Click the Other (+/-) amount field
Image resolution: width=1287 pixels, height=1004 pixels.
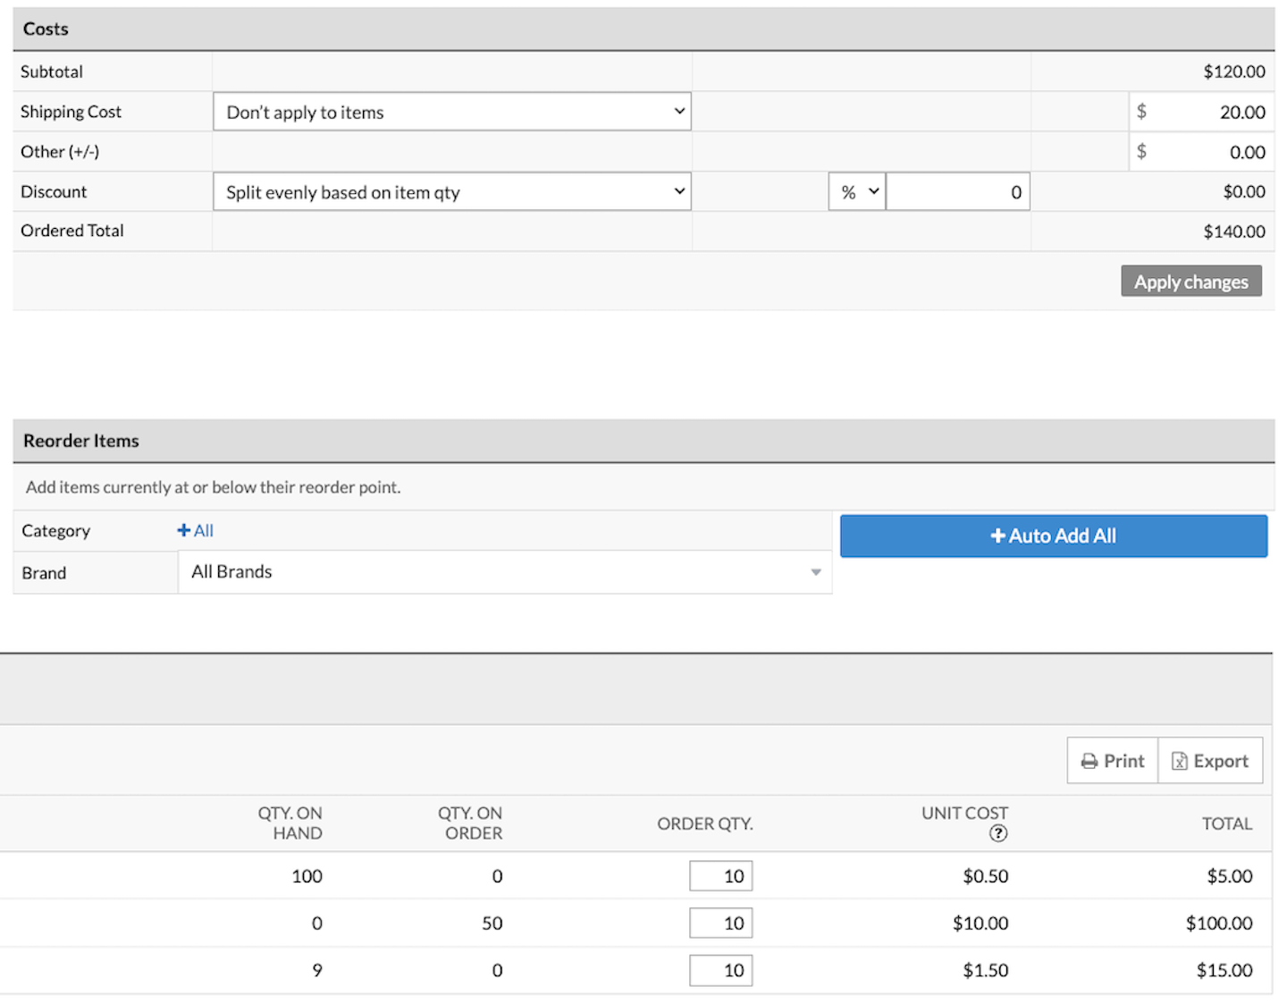click(1208, 152)
